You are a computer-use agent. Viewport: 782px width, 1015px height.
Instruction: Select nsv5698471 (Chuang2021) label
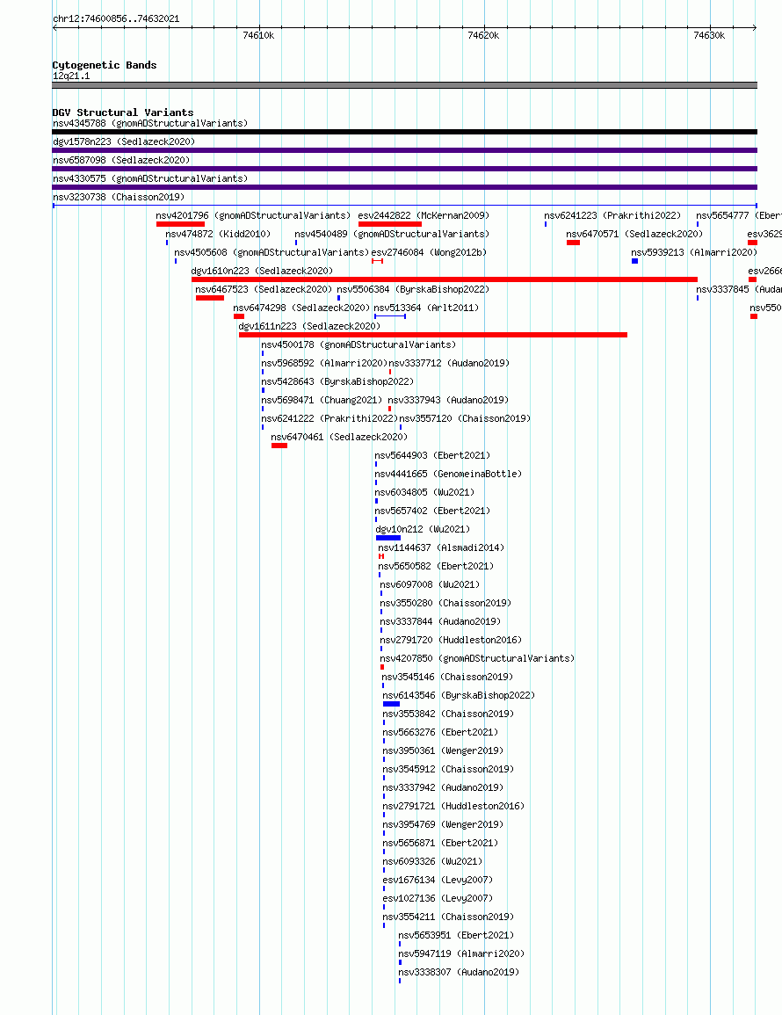pos(322,400)
